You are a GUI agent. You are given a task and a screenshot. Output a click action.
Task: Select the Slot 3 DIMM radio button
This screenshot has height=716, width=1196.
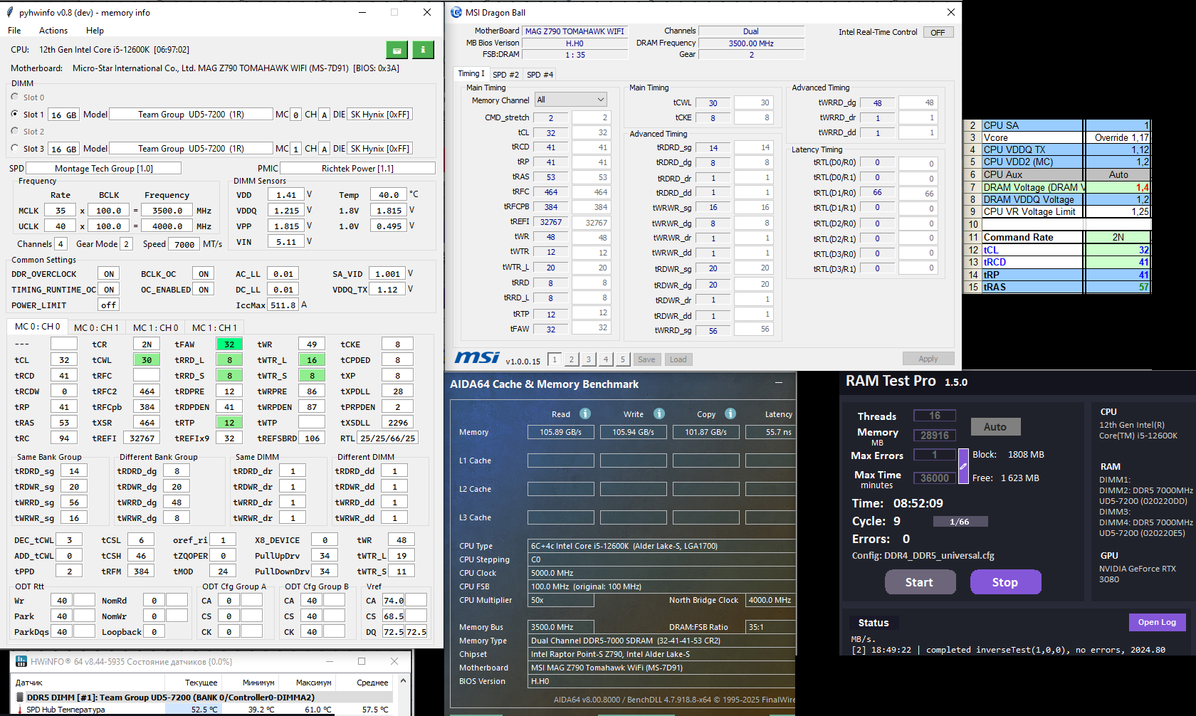(x=15, y=148)
